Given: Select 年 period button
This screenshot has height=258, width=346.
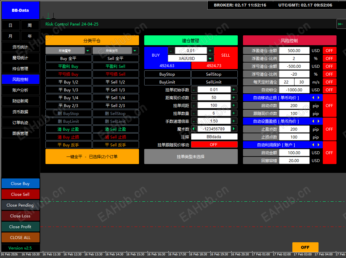Looking at the screenshot, I should point(30,36).
